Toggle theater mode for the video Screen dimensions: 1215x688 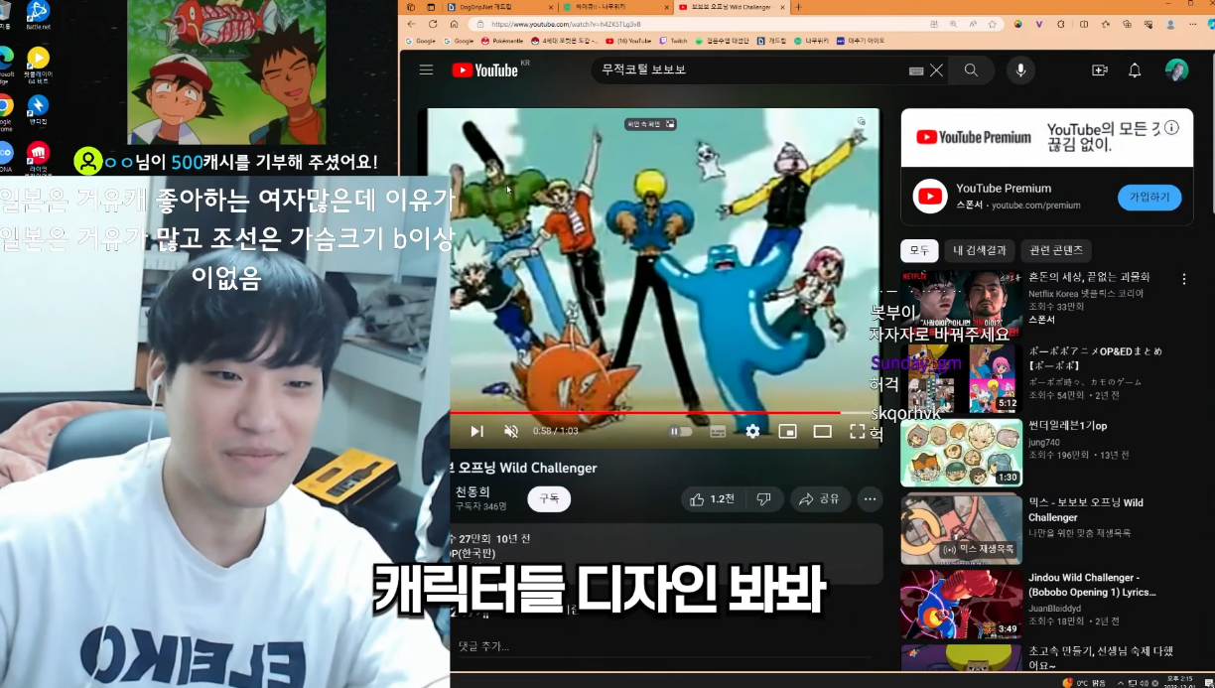822,431
